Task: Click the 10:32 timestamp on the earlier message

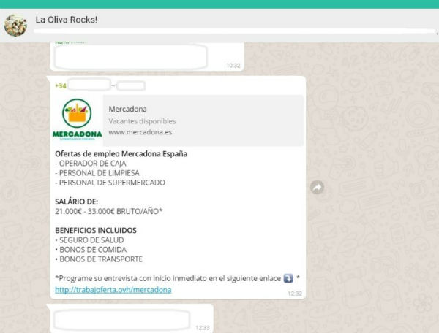Action: (x=233, y=65)
